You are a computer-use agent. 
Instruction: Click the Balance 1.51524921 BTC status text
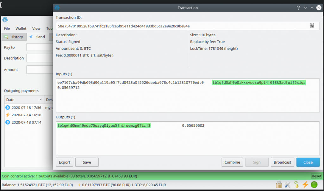(37, 185)
